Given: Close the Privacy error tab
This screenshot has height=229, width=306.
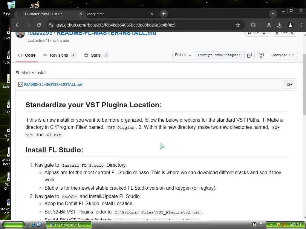Looking at the screenshot, I should click(152, 14).
